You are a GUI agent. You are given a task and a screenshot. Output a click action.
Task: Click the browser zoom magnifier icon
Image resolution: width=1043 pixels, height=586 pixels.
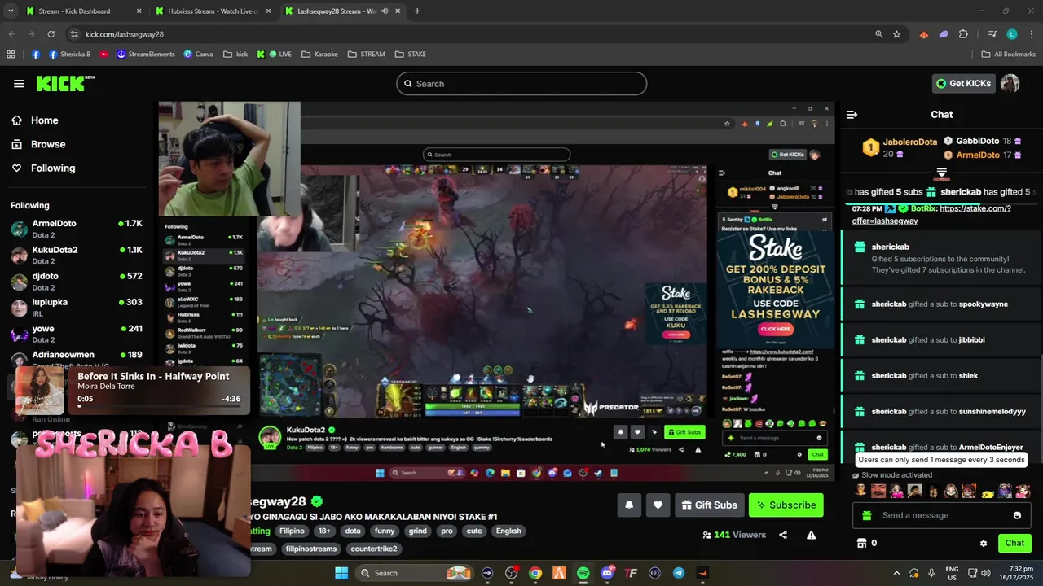878,34
